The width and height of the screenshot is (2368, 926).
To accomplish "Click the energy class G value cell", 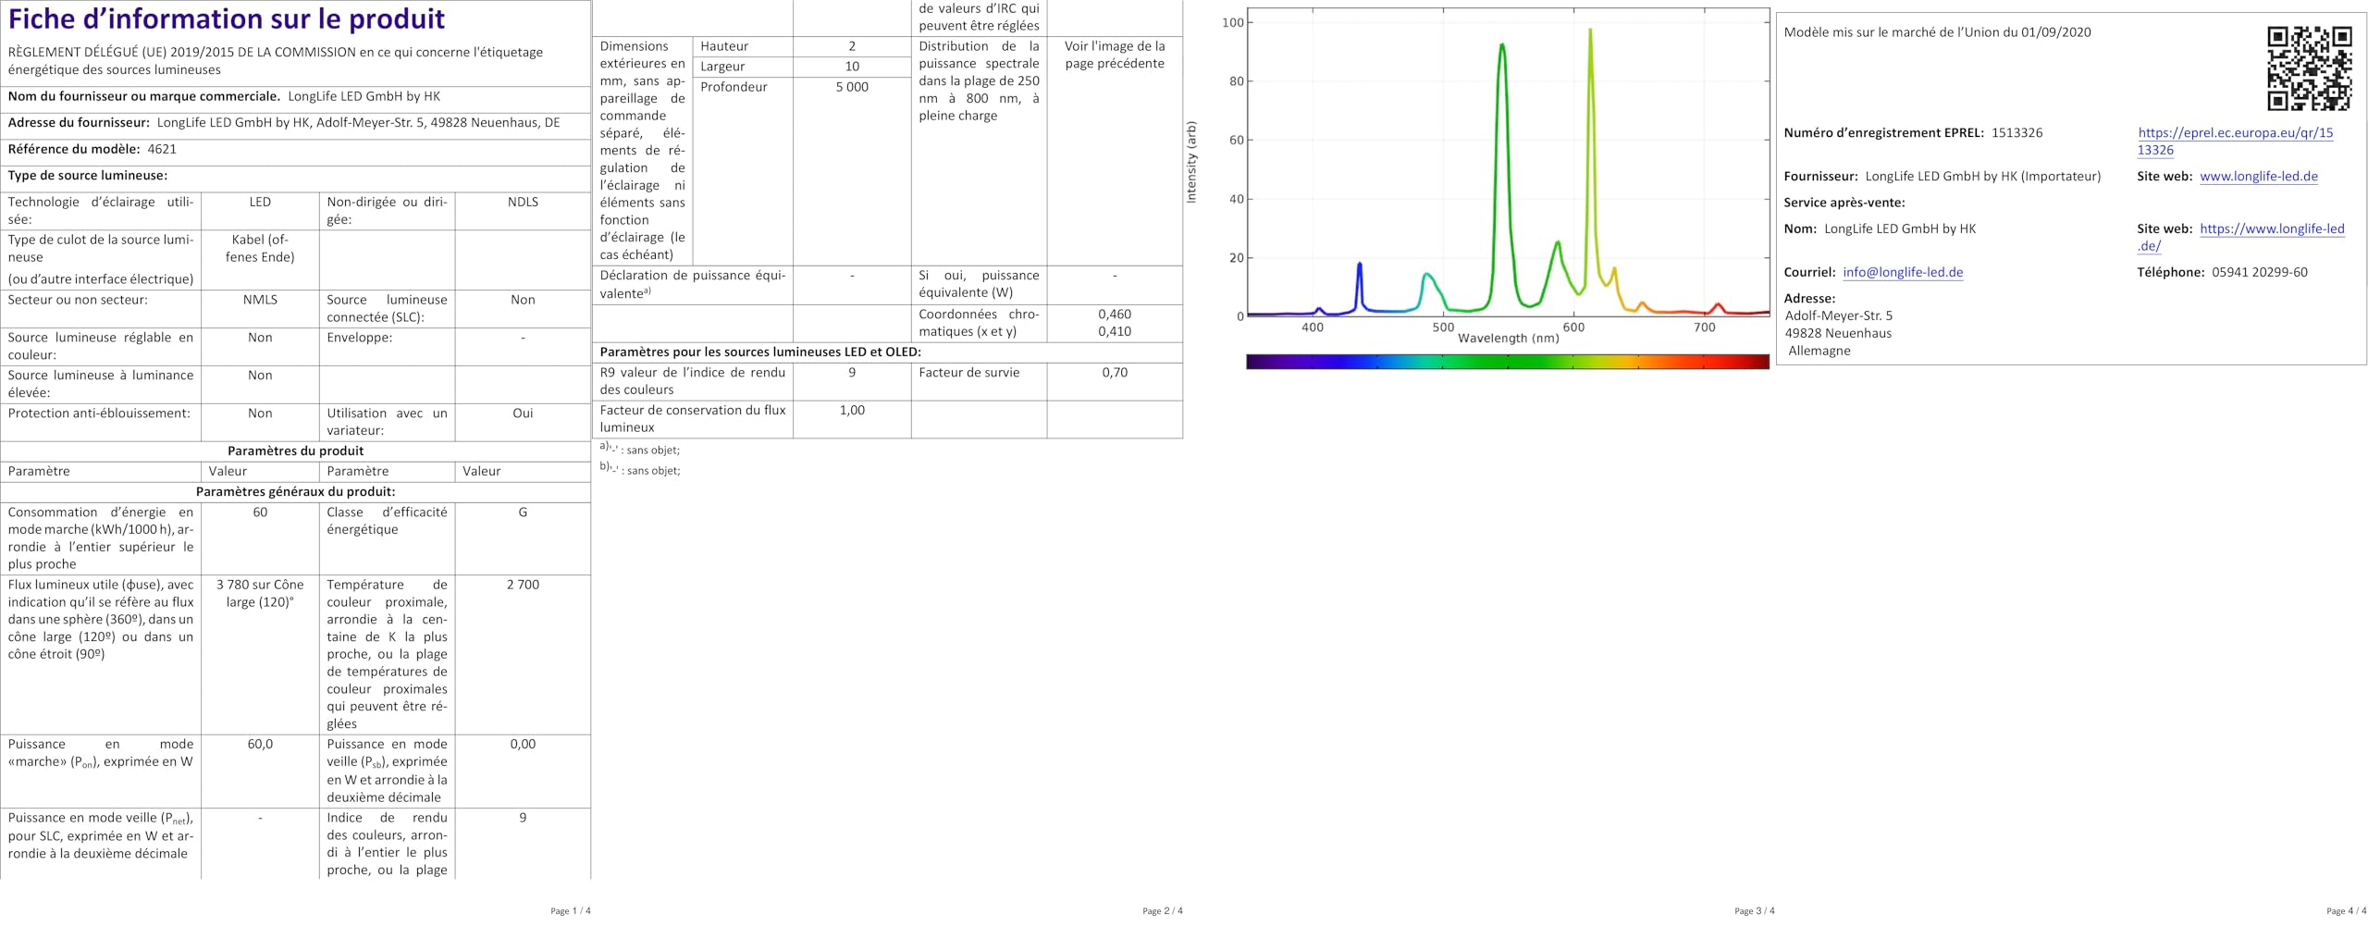I will (523, 538).
